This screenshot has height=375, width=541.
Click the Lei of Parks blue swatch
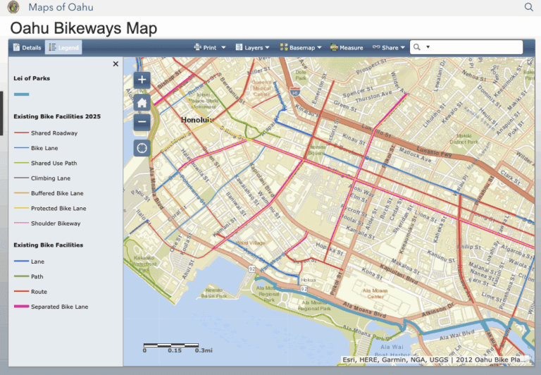(21, 94)
